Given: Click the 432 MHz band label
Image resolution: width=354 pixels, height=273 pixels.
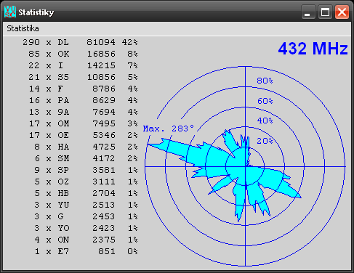Looking at the screenshot, I should [x=313, y=49].
